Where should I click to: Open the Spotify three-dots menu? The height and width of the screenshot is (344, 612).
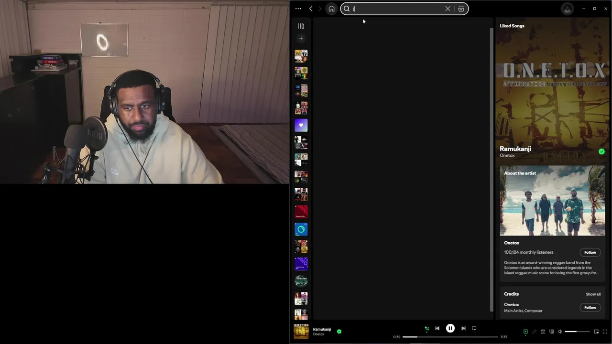coord(298,9)
